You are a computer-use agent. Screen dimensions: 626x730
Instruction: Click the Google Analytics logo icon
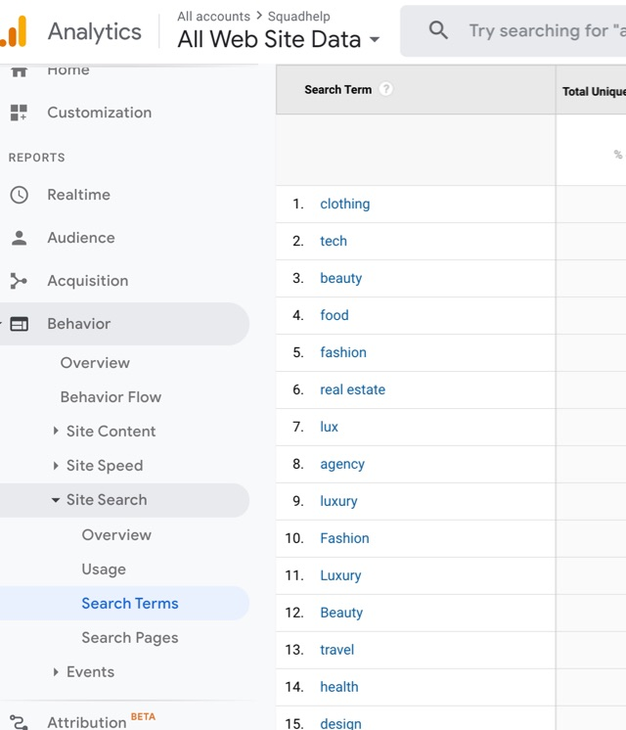coord(14,32)
